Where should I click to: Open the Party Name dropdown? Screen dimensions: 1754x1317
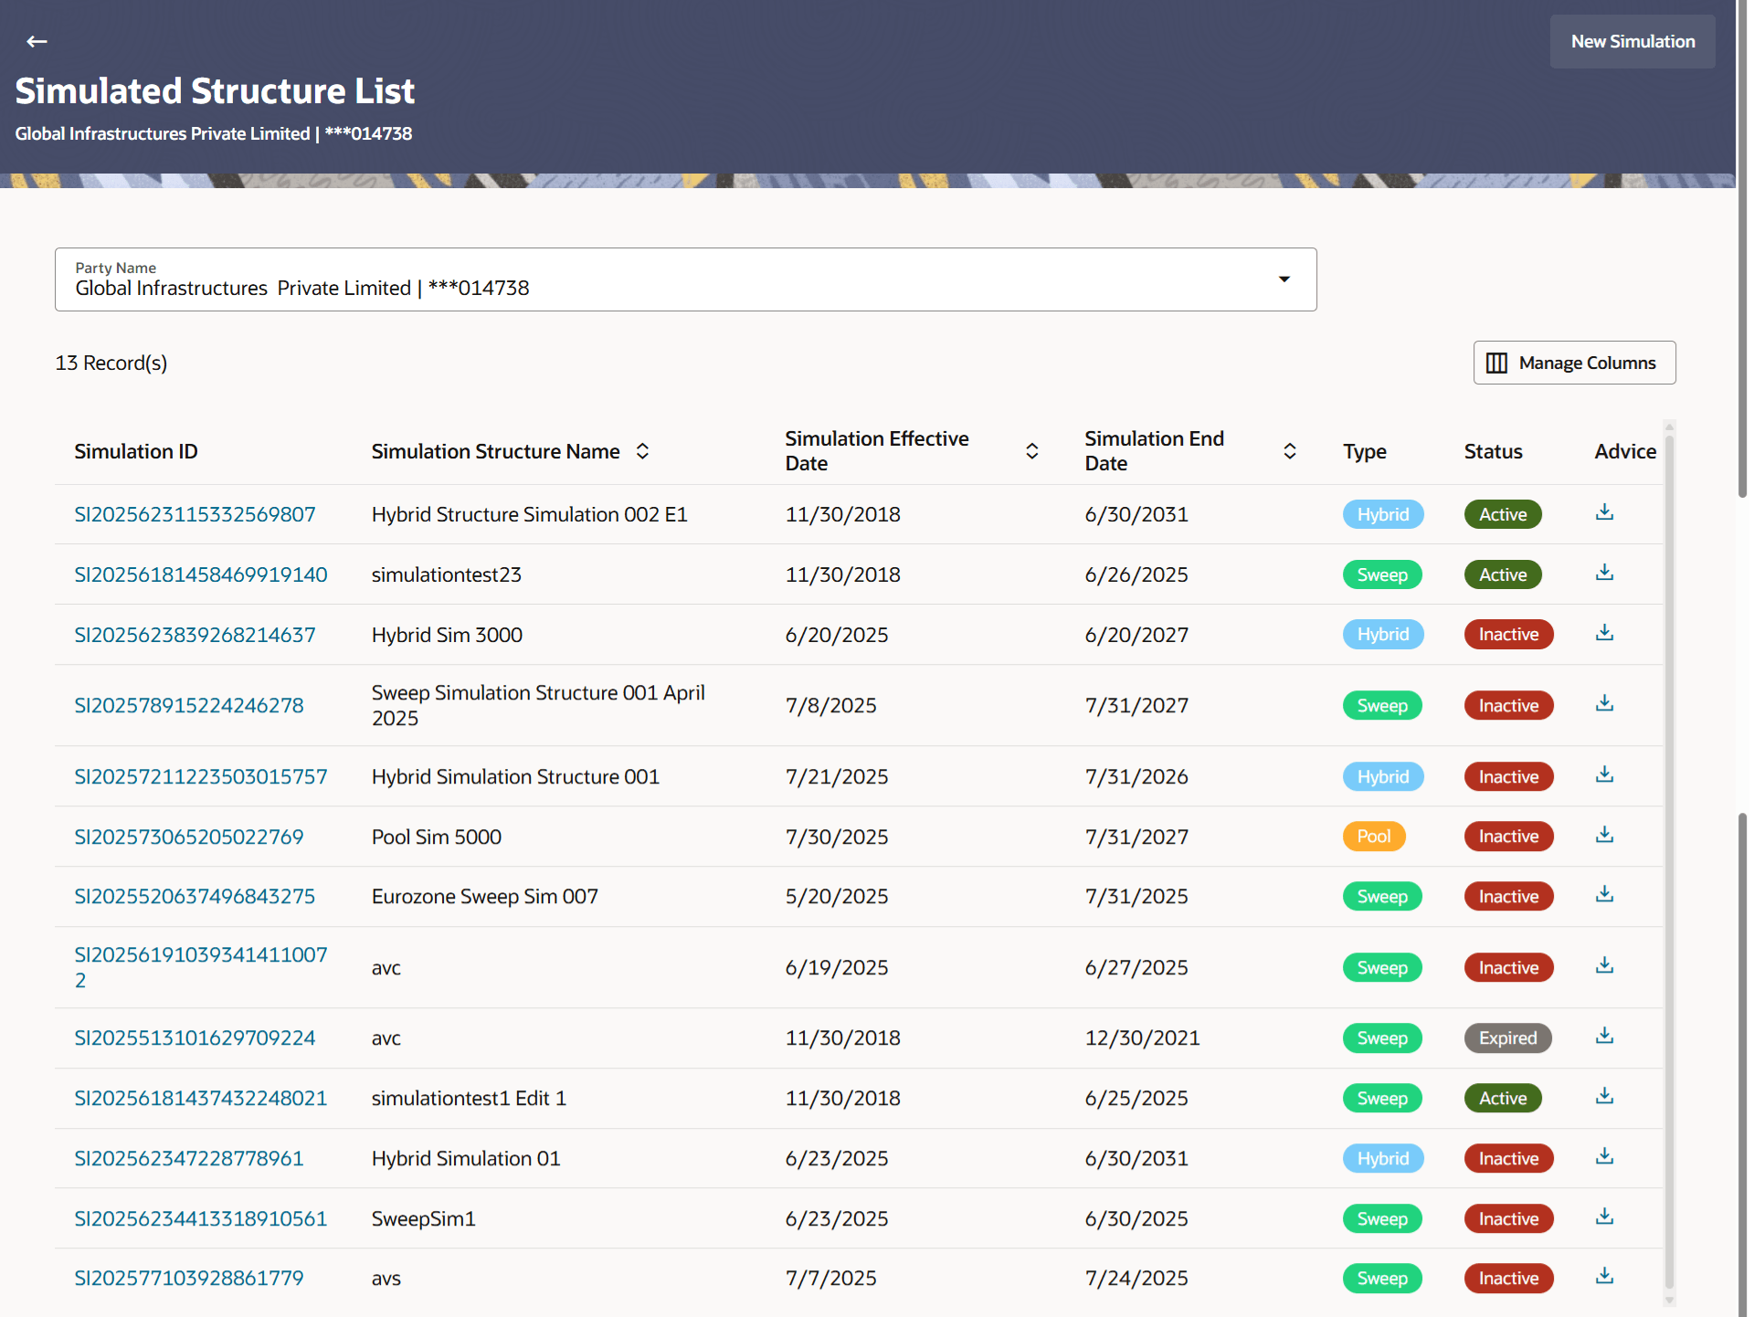point(1284,279)
